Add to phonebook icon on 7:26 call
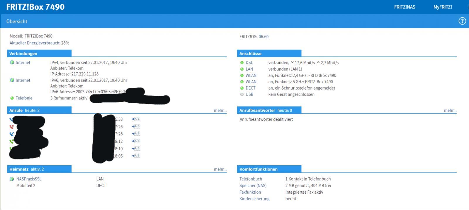Screen dimensions: 469x210 pos(136,126)
